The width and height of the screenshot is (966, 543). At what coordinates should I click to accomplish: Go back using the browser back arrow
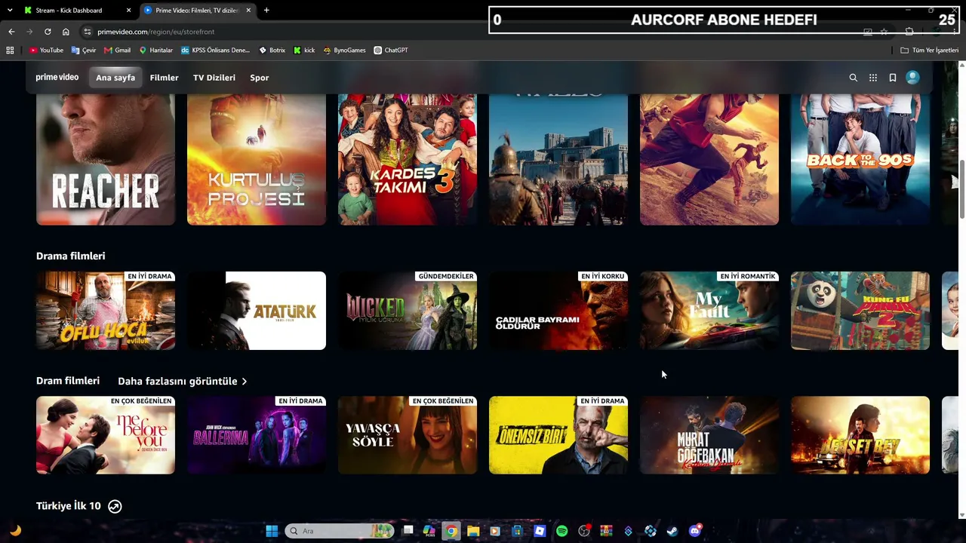tap(11, 32)
